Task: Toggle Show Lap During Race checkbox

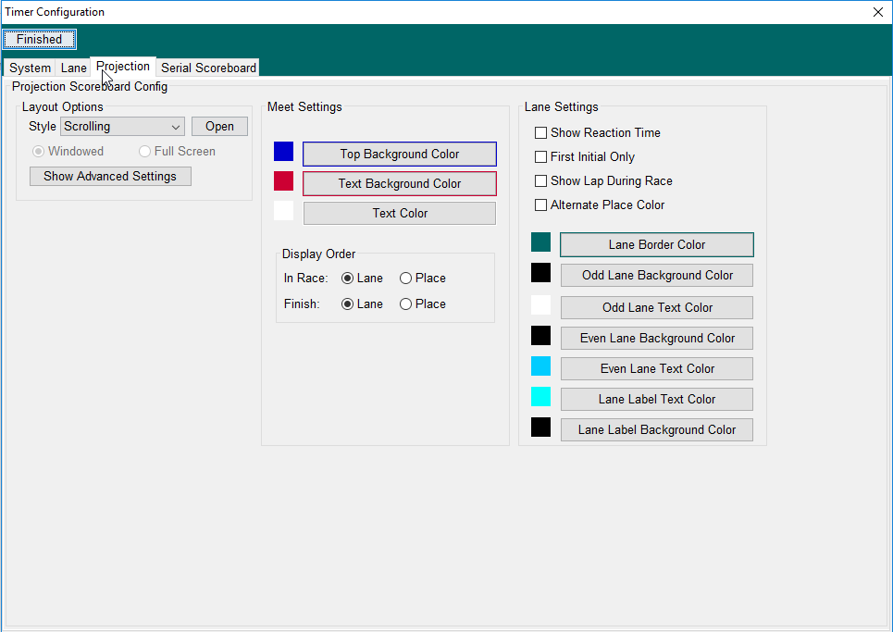Action: [541, 181]
